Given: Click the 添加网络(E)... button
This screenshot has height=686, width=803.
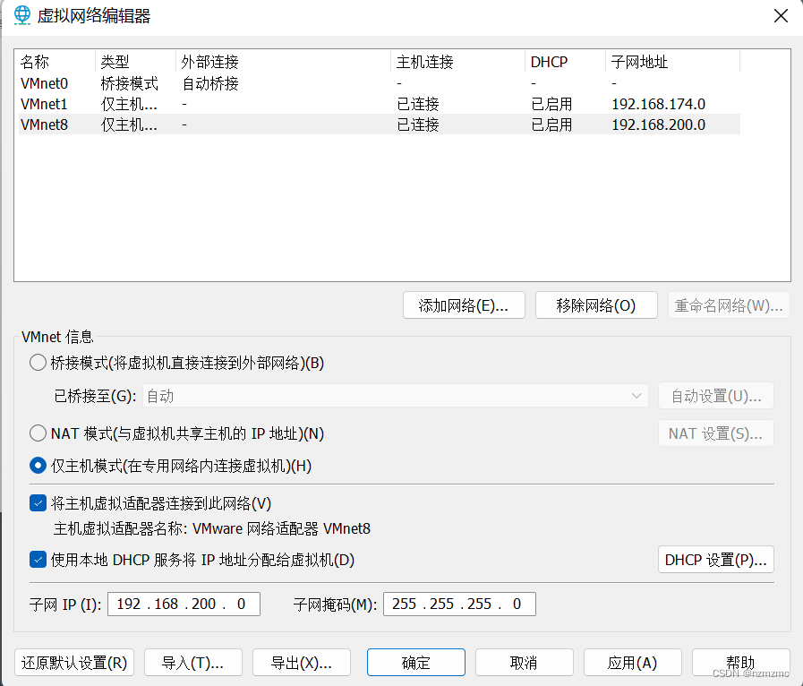Looking at the screenshot, I should coord(464,305).
